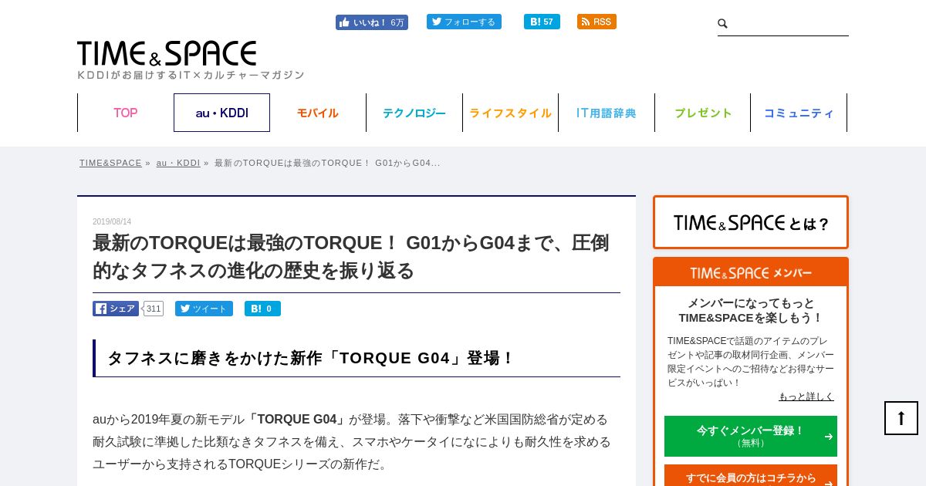The height and width of the screenshot is (486, 926).
Task: Click the TIME&SPACE logo
Action: (167, 53)
